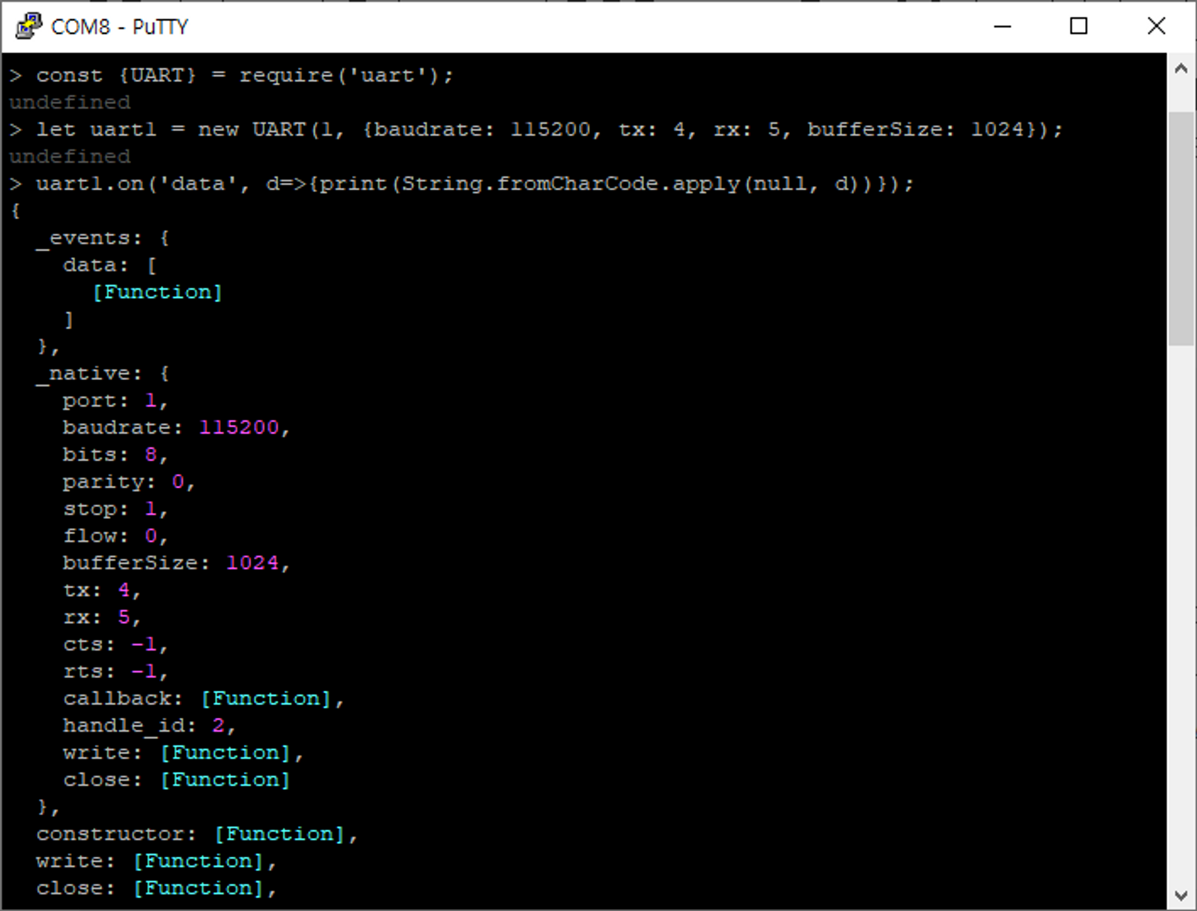Viewport: 1197px width, 911px height.
Task: Select the word undefined below first command
Action: pos(69,102)
